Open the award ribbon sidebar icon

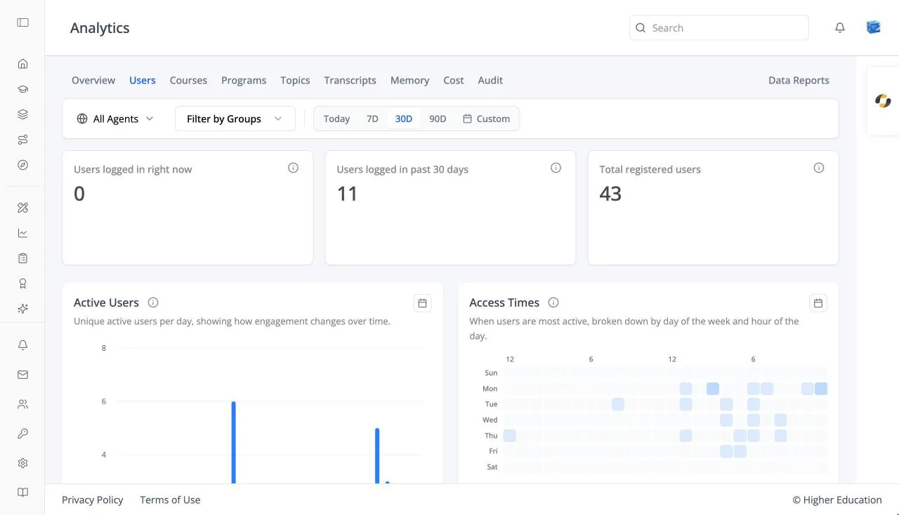point(22,283)
